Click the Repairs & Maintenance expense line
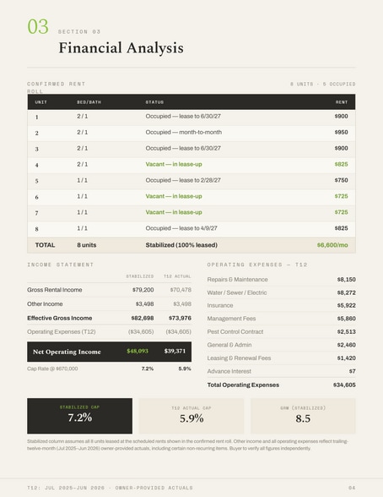 click(281, 280)
